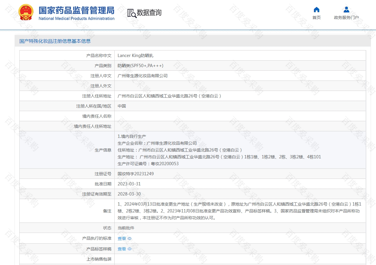The width and height of the screenshot is (376, 265).
Task: Click the 注册人外文 row label
Action: (101, 86)
